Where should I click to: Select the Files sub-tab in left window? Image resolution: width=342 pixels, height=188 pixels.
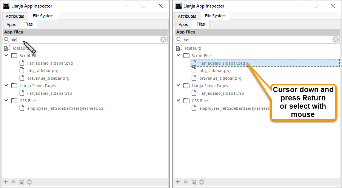point(29,24)
